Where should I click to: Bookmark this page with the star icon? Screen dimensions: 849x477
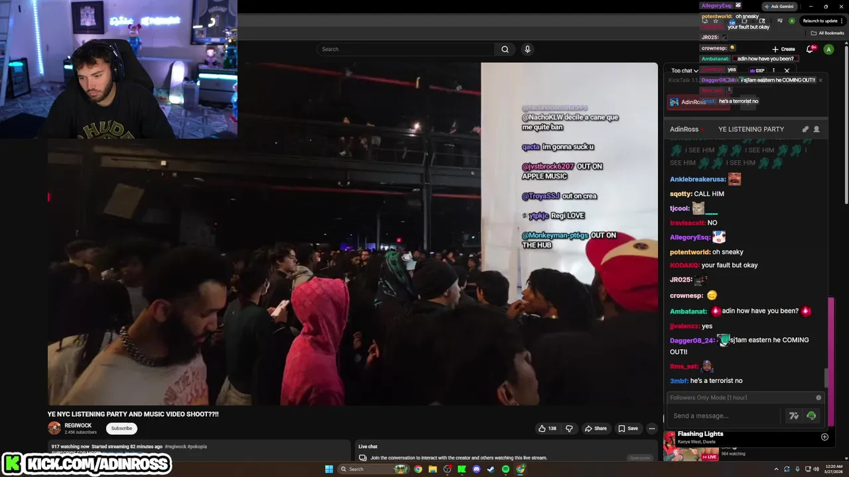tap(715, 21)
